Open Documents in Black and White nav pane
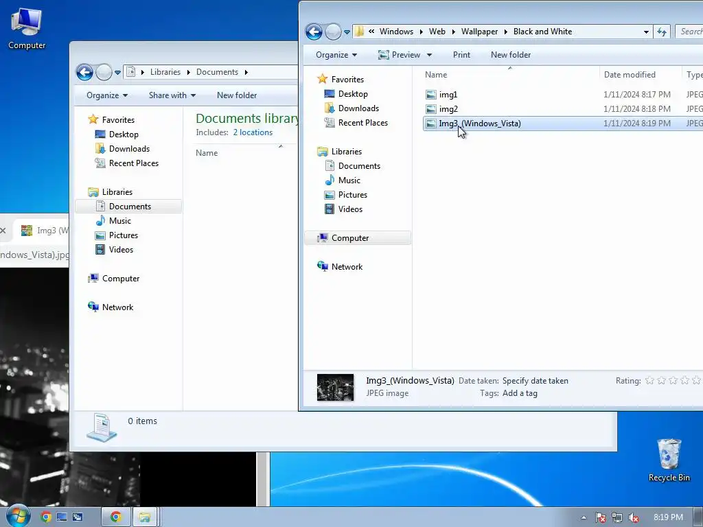703x527 pixels. 359,166
